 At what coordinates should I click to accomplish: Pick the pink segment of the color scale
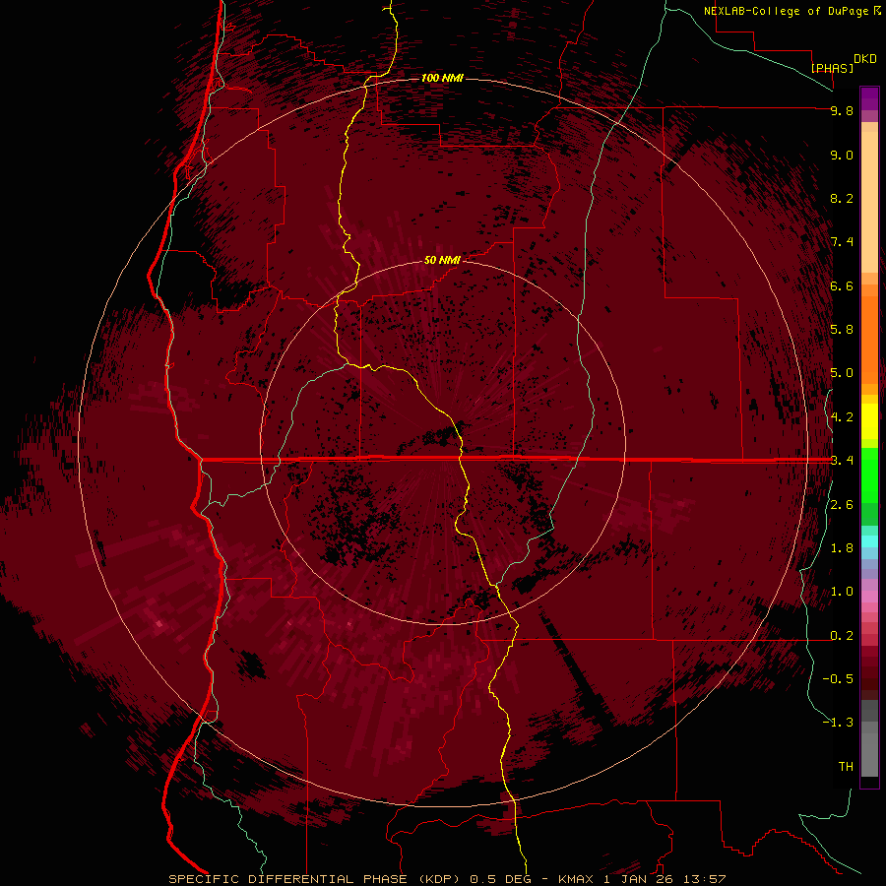[x=869, y=597]
